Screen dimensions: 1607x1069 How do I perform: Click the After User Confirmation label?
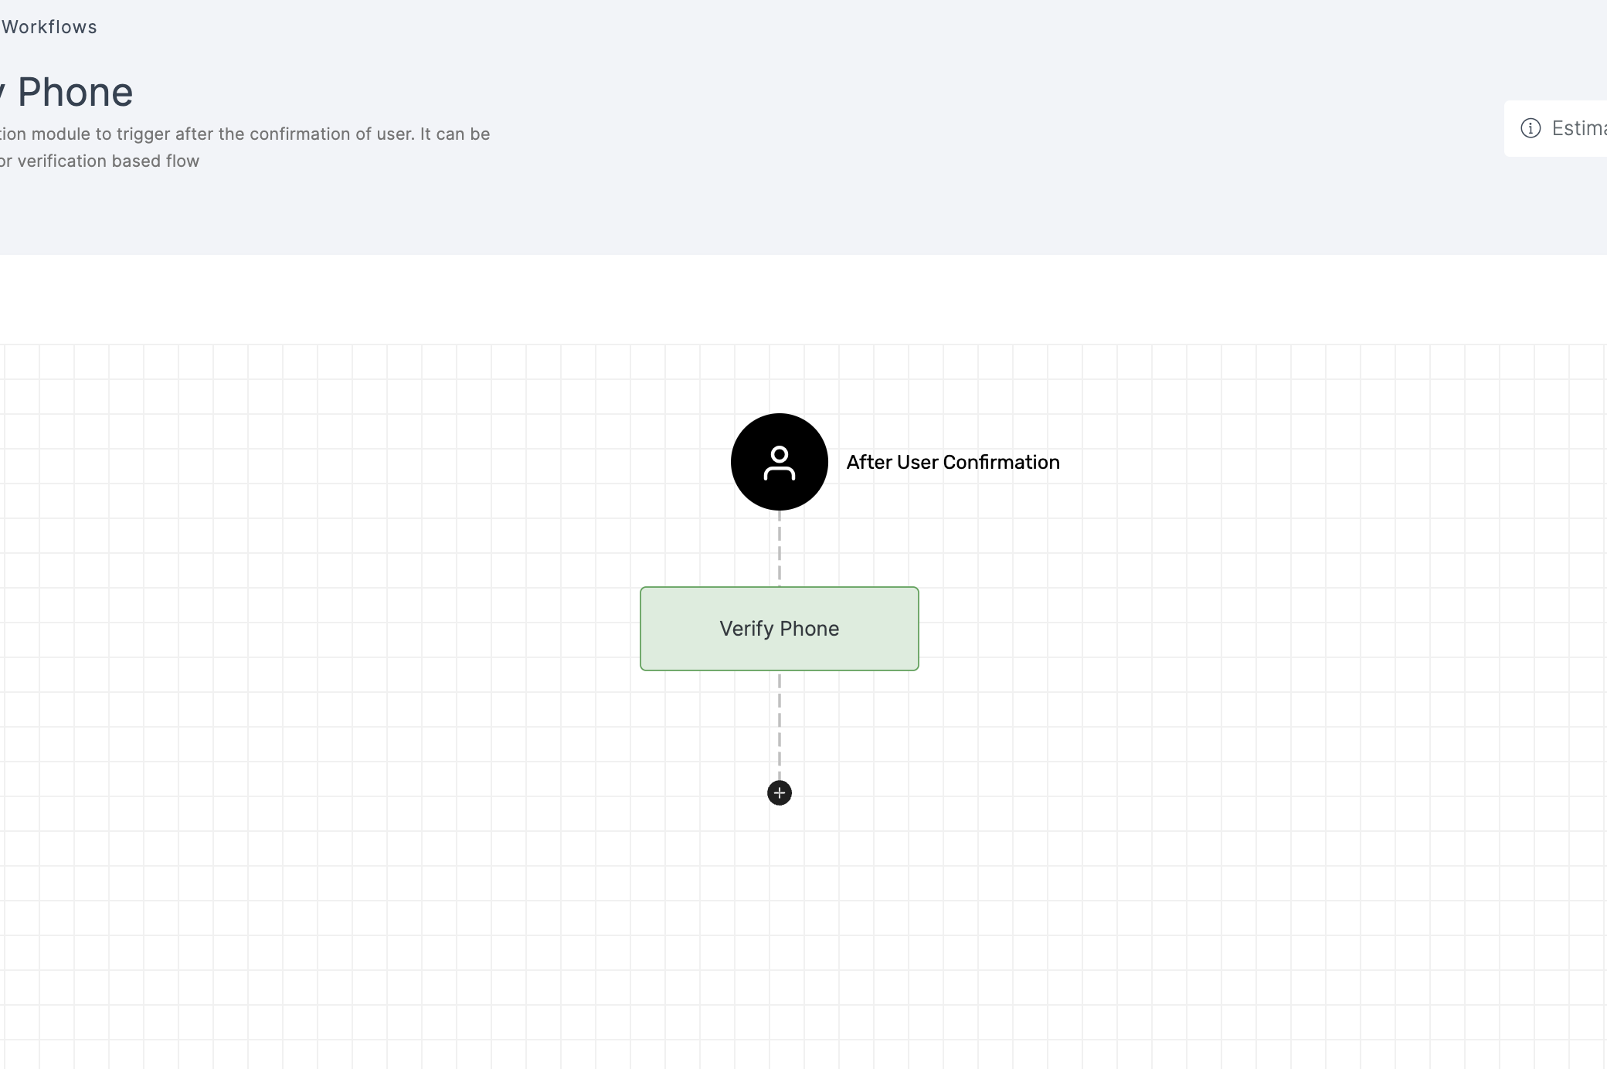pyautogui.click(x=953, y=462)
